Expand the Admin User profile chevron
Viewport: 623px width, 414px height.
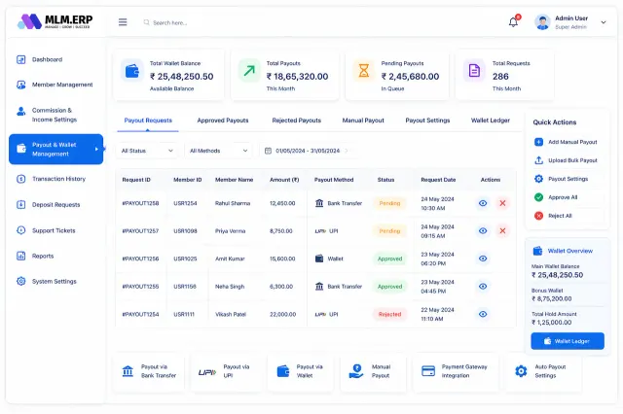(x=604, y=22)
